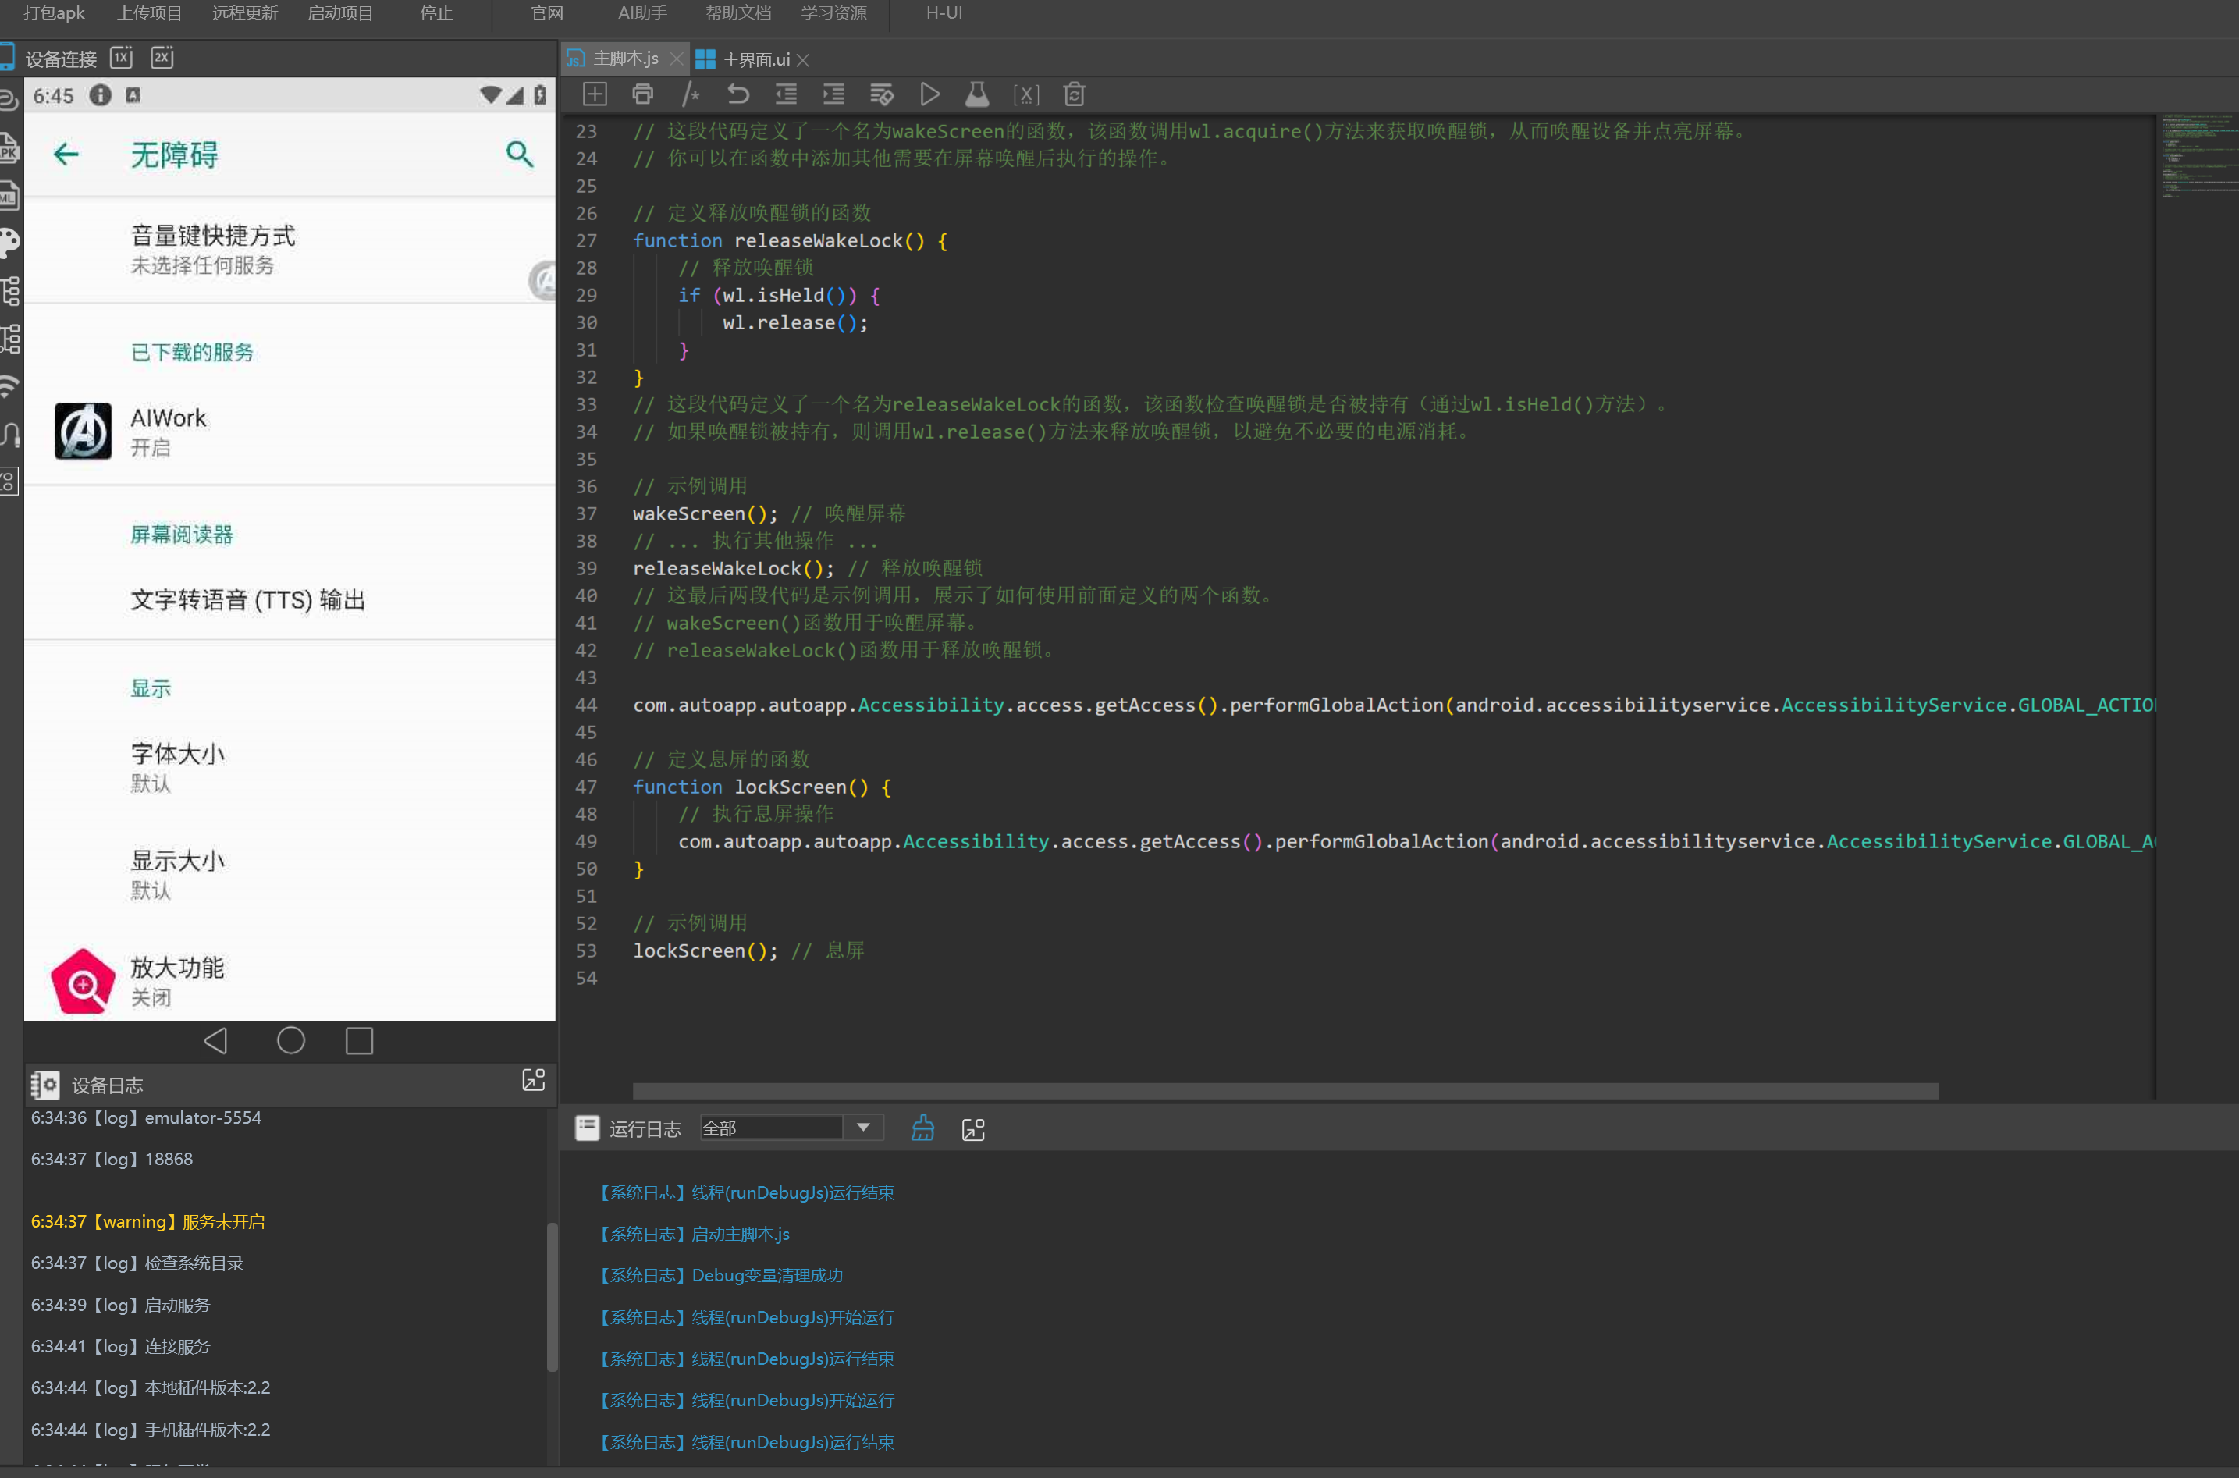Screen dimensions: 2239x1478
Task: Click the flask test icon
Action: coord(978,94)
